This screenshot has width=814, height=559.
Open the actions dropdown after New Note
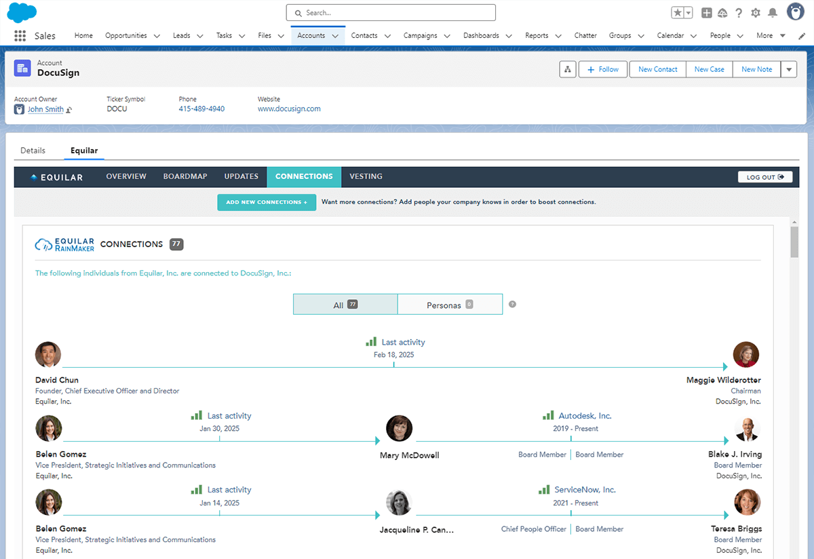[x=789, y=69]
